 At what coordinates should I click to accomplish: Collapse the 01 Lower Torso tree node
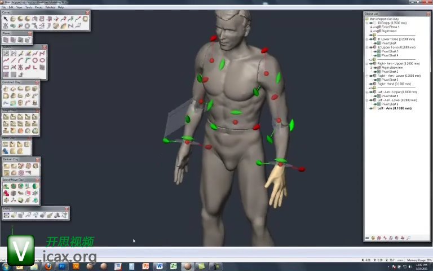coord(367,39)
